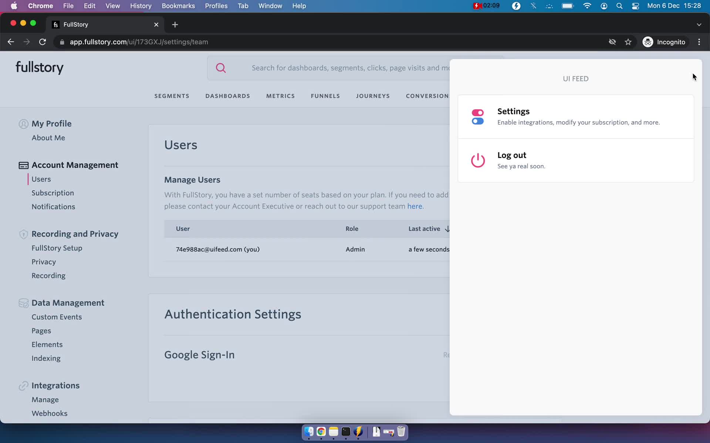The image size is (710, 443).
Task: Open Notes from the dock
Action: 334,432
